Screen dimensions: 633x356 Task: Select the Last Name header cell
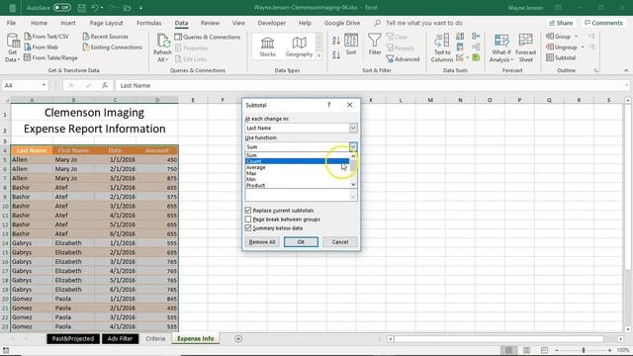click(x=32, y=150)
